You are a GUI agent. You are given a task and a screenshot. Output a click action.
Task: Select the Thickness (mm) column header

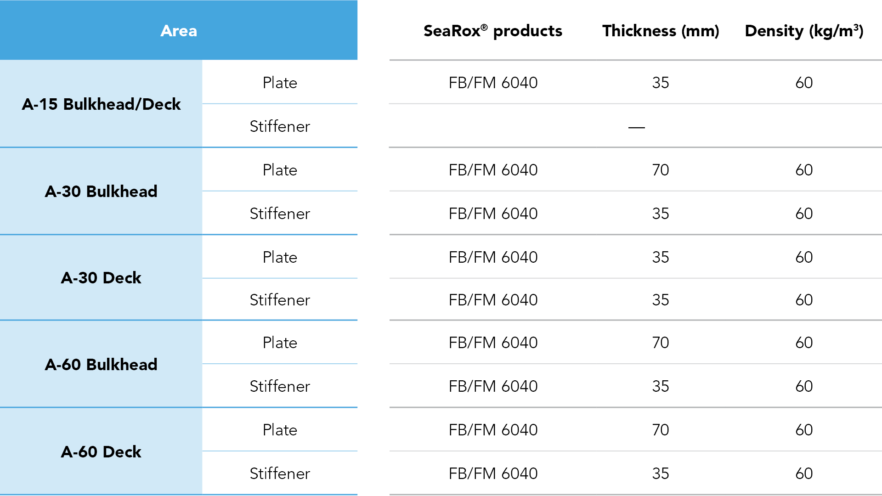[x=660, y=31]
